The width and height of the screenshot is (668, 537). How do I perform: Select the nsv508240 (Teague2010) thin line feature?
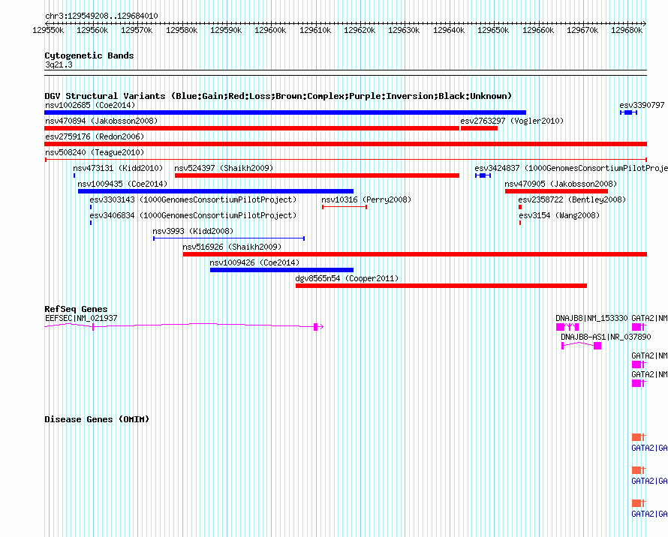(x=345, y=160)
